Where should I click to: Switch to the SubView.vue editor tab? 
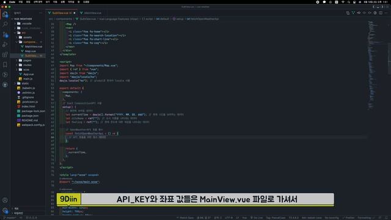62,13
